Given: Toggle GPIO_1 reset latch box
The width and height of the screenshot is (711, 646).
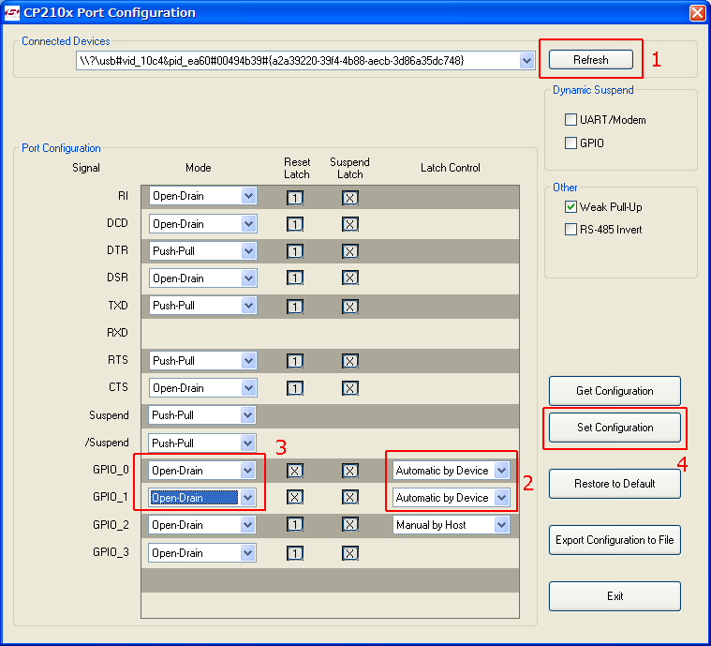Looking at the screenshot, I should 295,497.
